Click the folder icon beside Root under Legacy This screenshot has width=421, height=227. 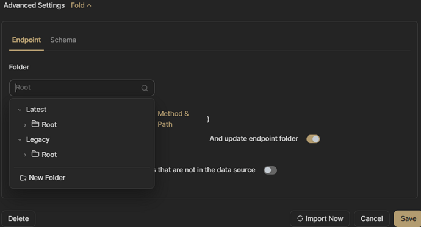click(x=35, y=154)
